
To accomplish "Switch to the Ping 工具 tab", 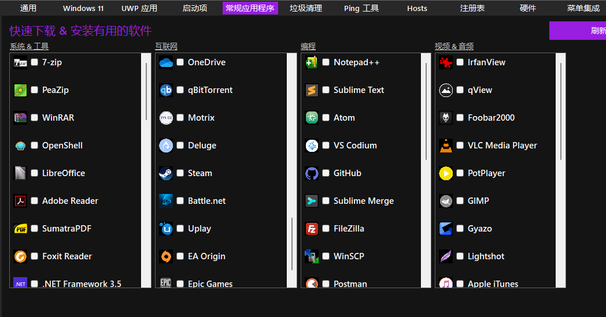I will (x=361, y=8).
